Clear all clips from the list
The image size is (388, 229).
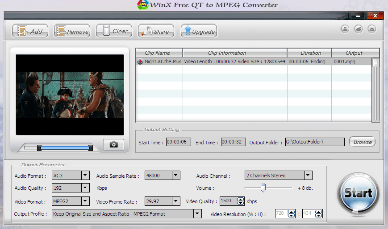114,31
